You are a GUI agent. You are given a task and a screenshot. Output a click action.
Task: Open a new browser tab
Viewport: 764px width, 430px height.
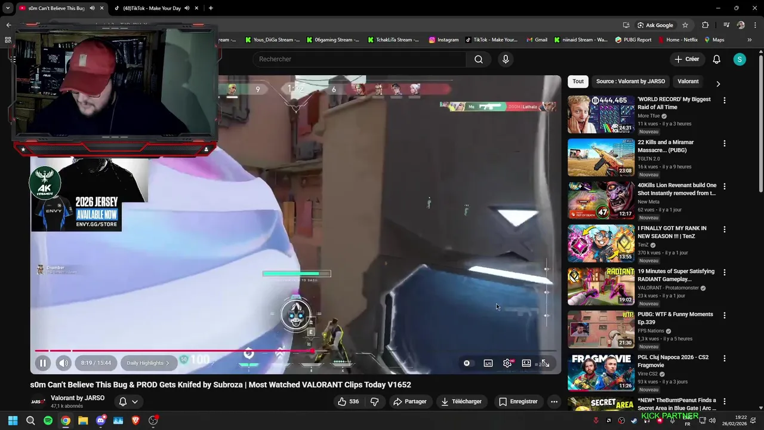[x=211, y=8]
